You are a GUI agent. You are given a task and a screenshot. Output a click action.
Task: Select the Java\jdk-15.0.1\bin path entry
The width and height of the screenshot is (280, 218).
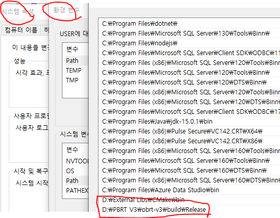pyautogui.click(x=189, y=122)
